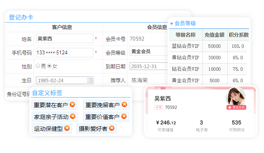
Task: Select the 男 gender radio button
Action: (x=38, y=66)
